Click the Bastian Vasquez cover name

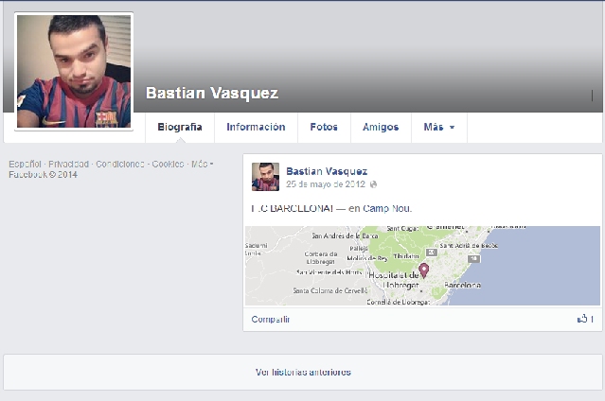click(212, 94)
